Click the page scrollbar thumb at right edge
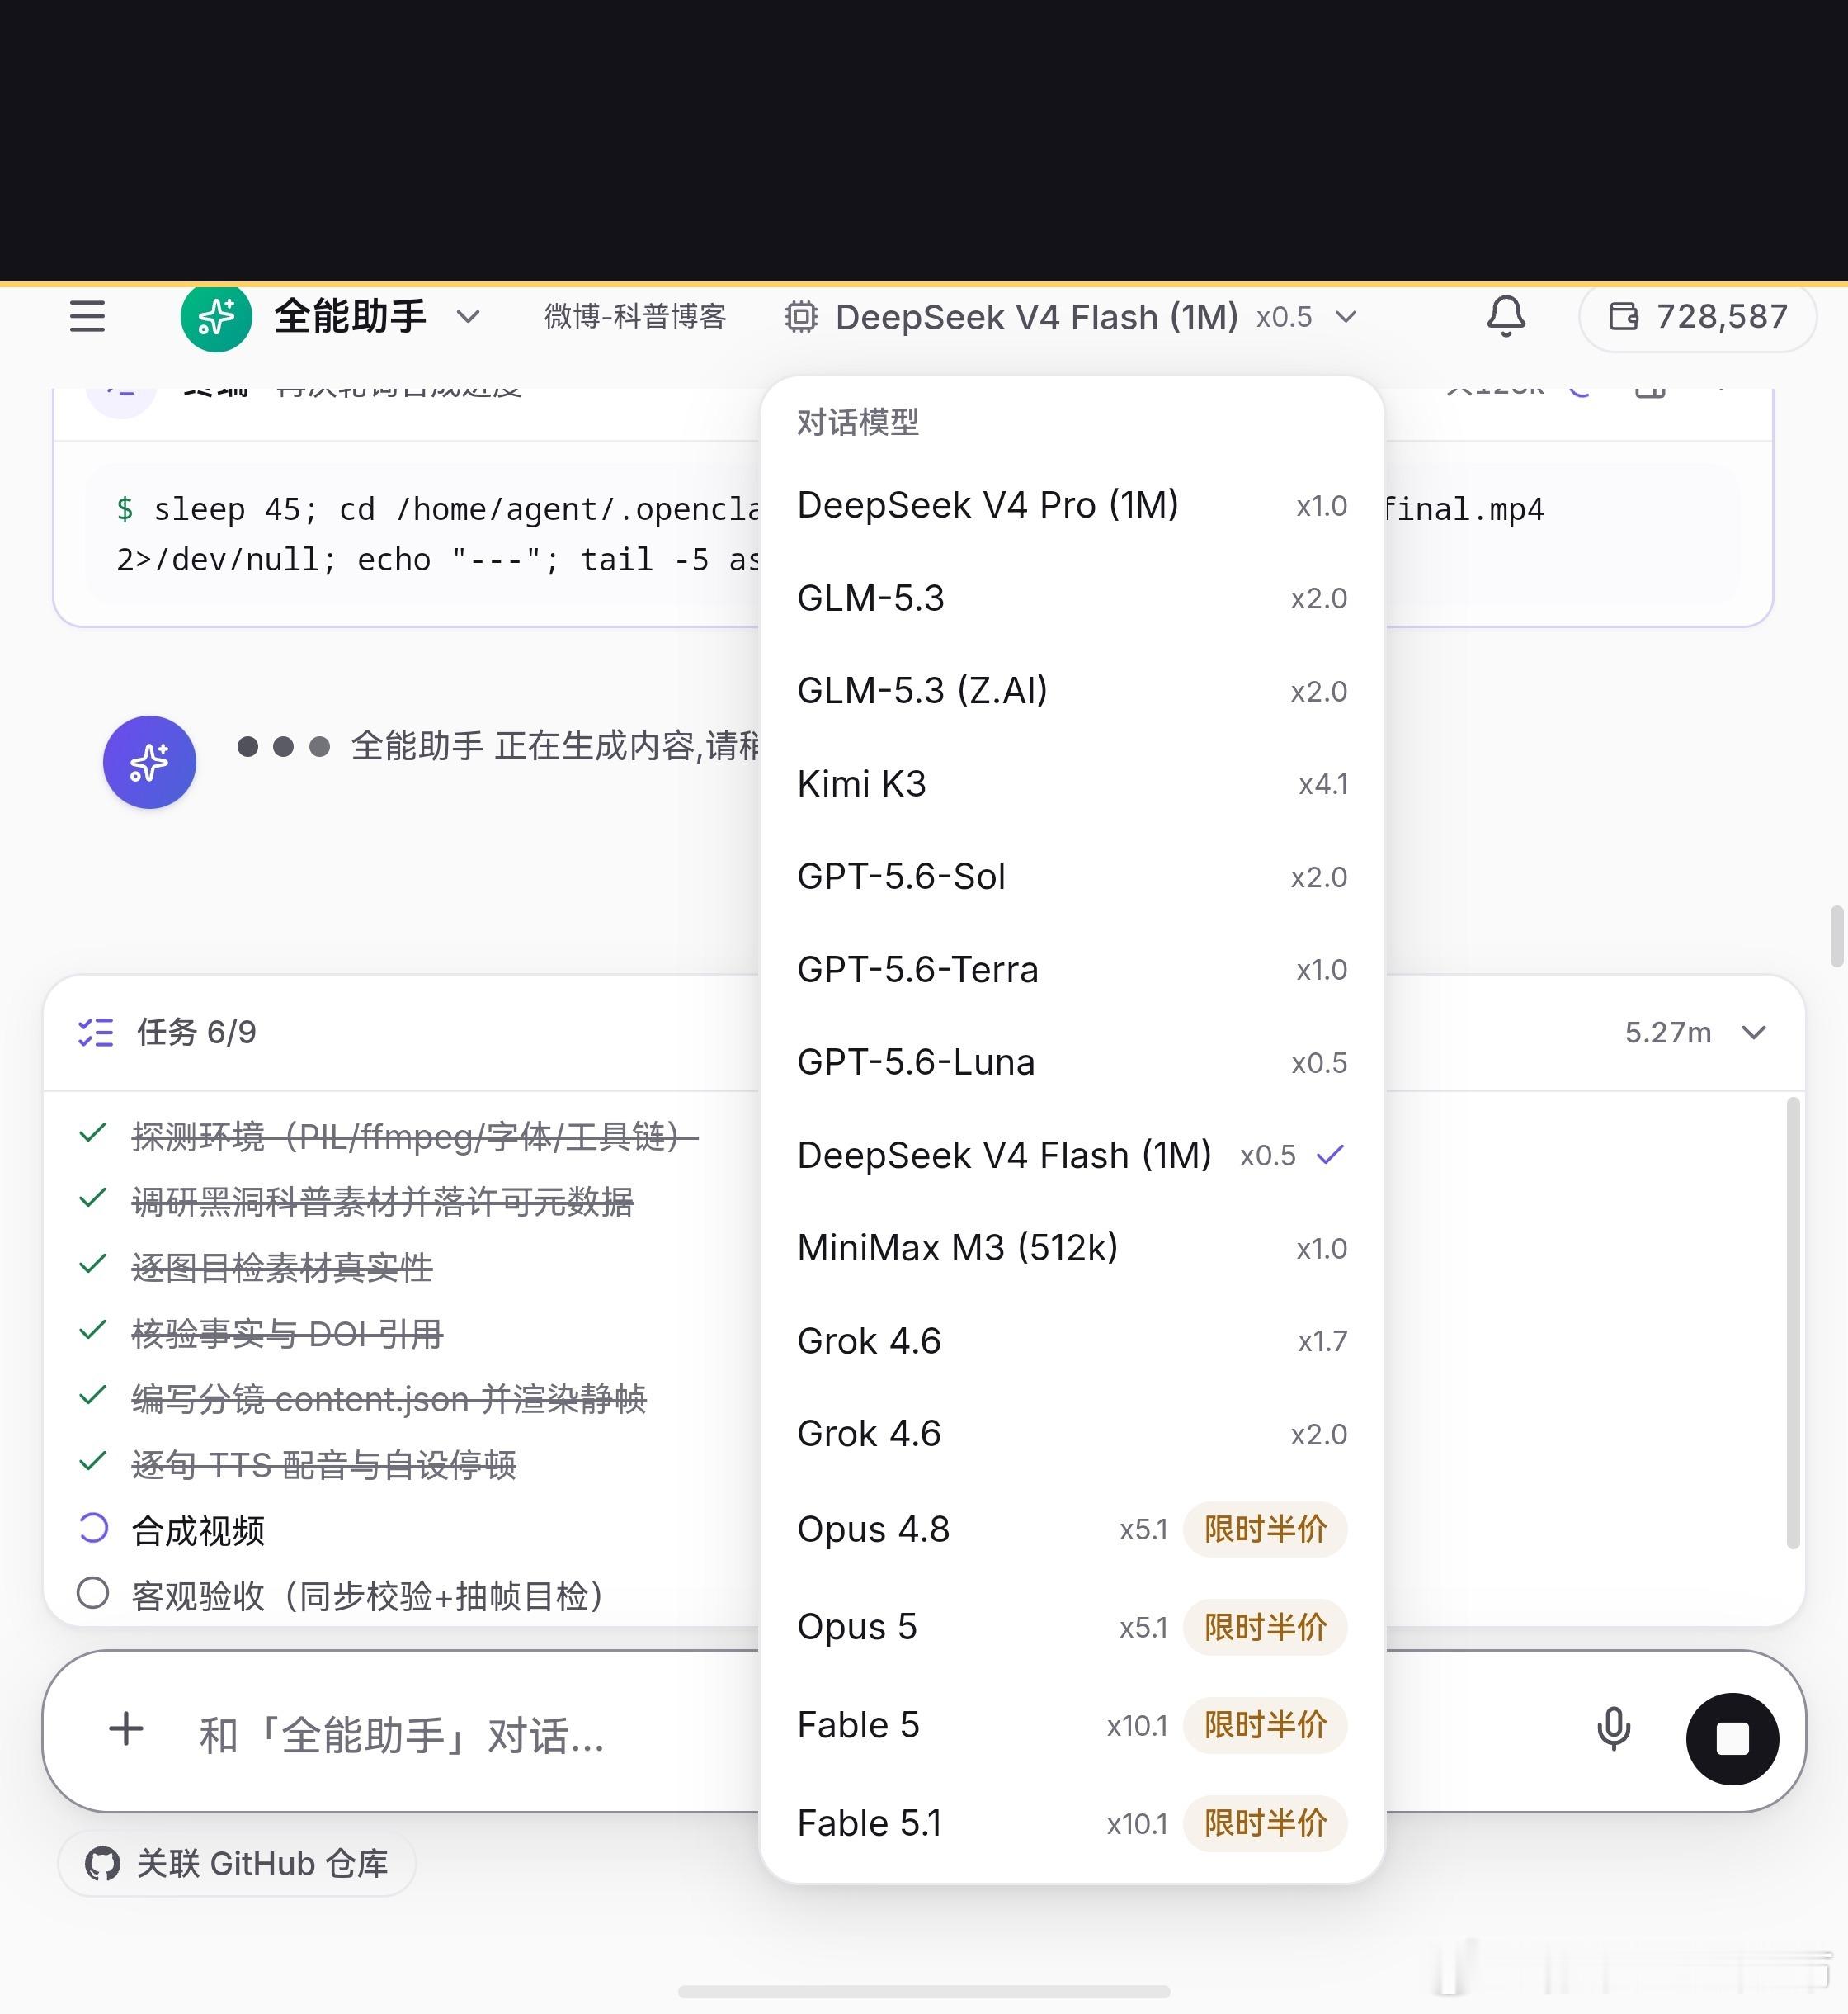1848x2014 pixels. tap(1836, 937)
